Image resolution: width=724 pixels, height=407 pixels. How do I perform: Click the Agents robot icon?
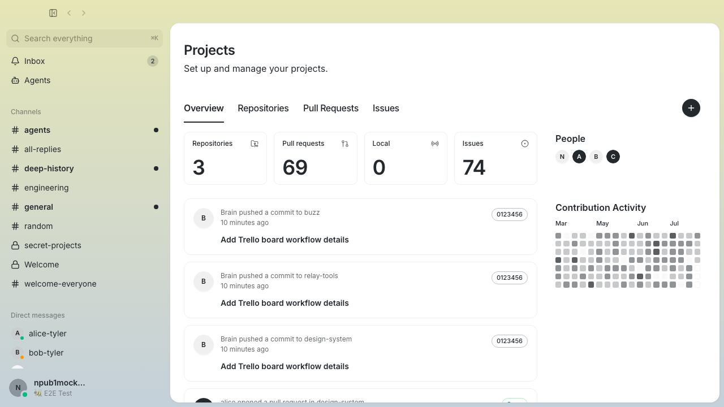[x=15, y=80]
